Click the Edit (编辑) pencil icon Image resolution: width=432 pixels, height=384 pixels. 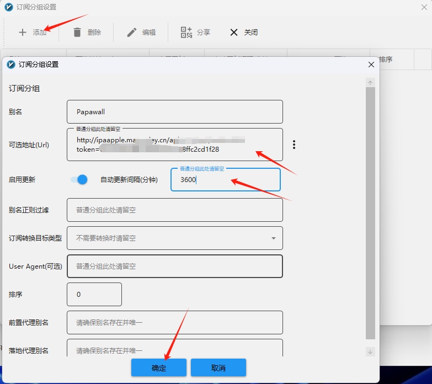click(132, 33)
